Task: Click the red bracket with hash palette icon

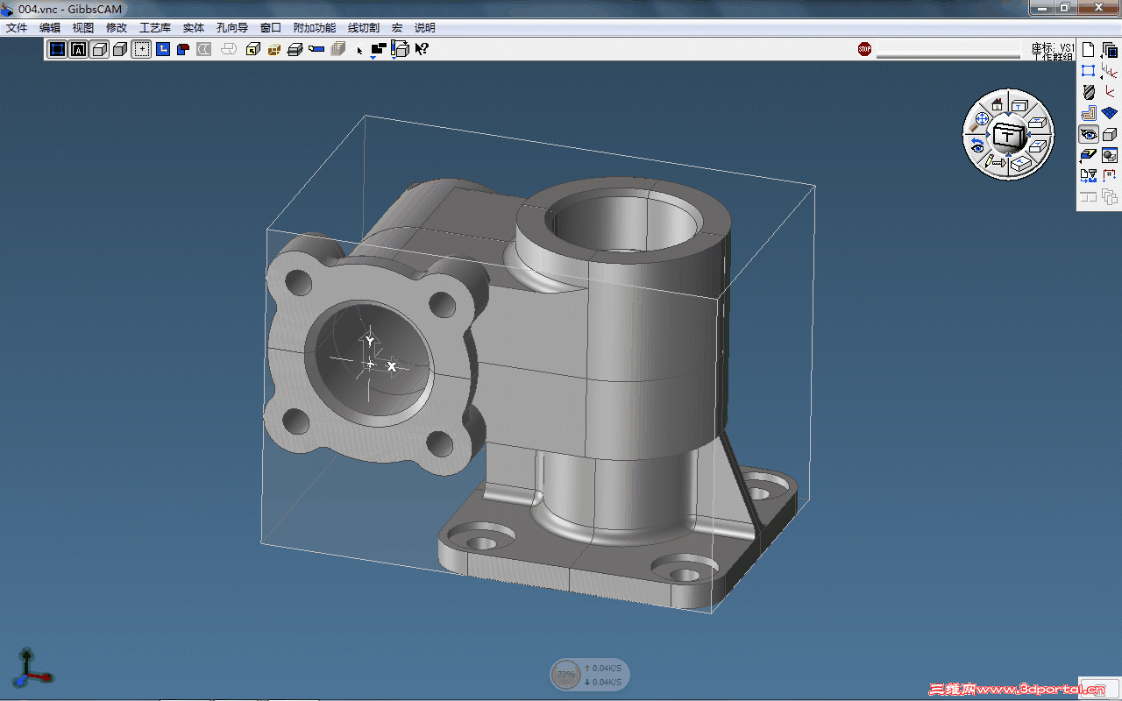Action: pos(1110,176)
